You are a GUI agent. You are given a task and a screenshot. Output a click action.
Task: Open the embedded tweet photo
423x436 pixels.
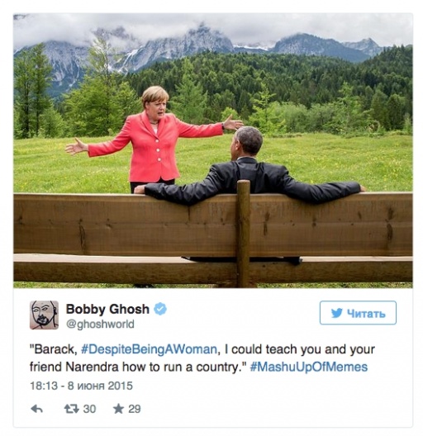click(213, 150)
